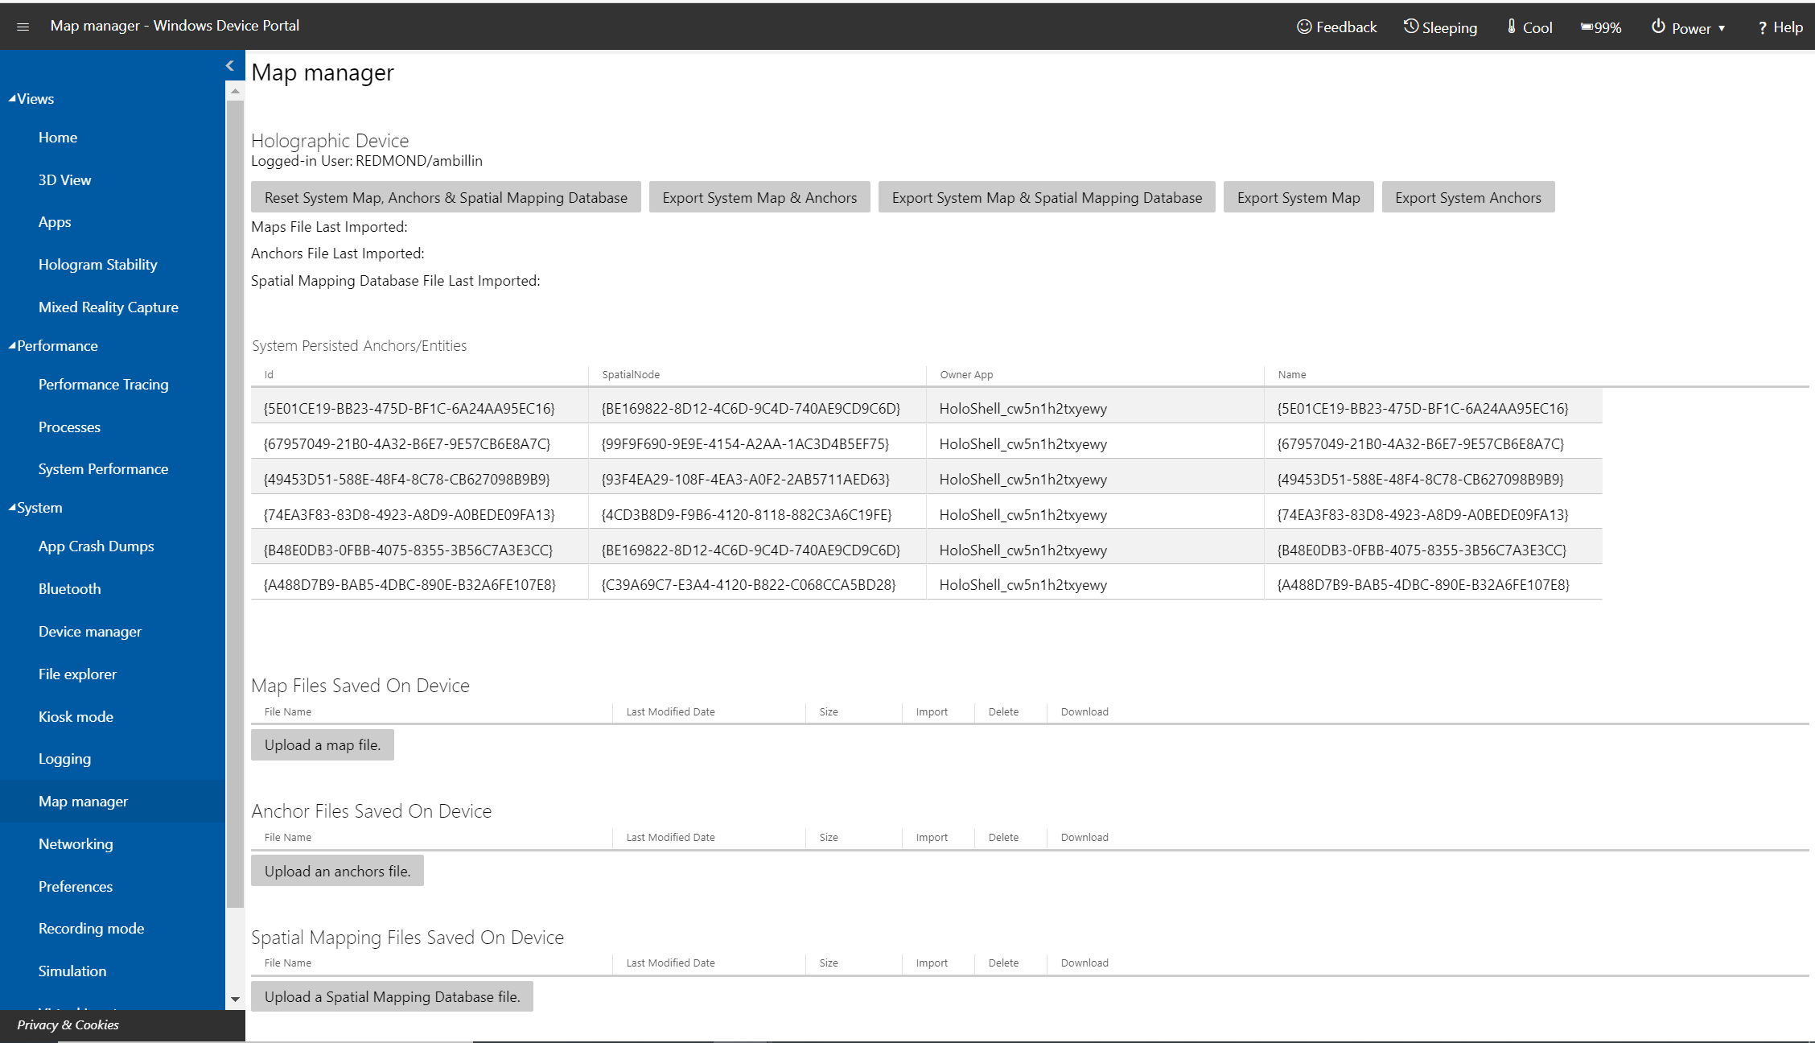The image size is (1815, 1043).
Task: Click the Export System Map & Anchors button
Action: click(x=759, y=197)
